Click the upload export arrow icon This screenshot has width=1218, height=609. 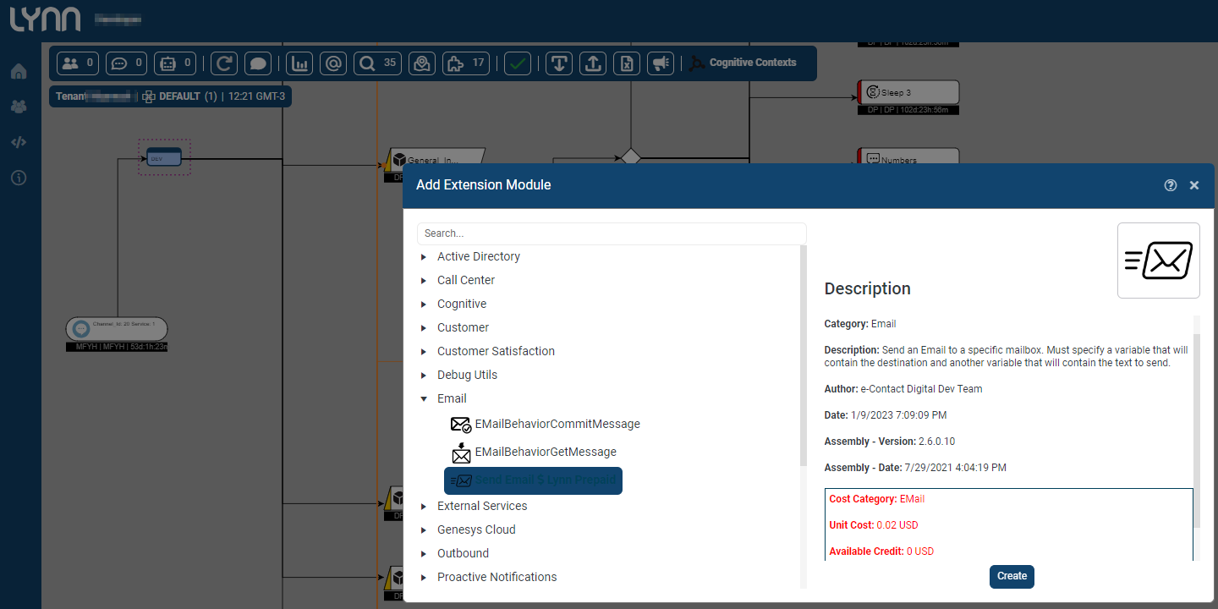593,63
